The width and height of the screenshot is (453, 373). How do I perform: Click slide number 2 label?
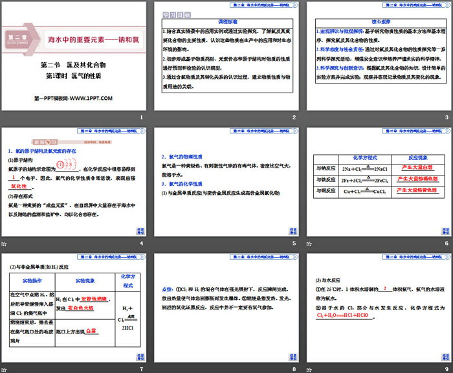(x=294, y=117)
